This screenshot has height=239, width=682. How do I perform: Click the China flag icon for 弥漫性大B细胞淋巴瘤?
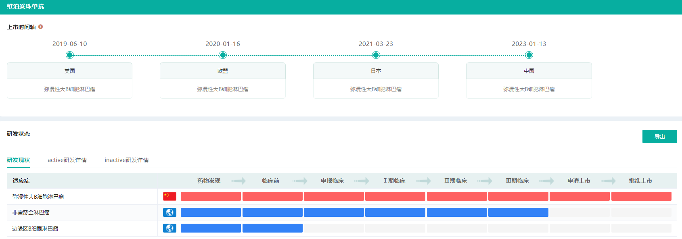[x=169, y=196]
